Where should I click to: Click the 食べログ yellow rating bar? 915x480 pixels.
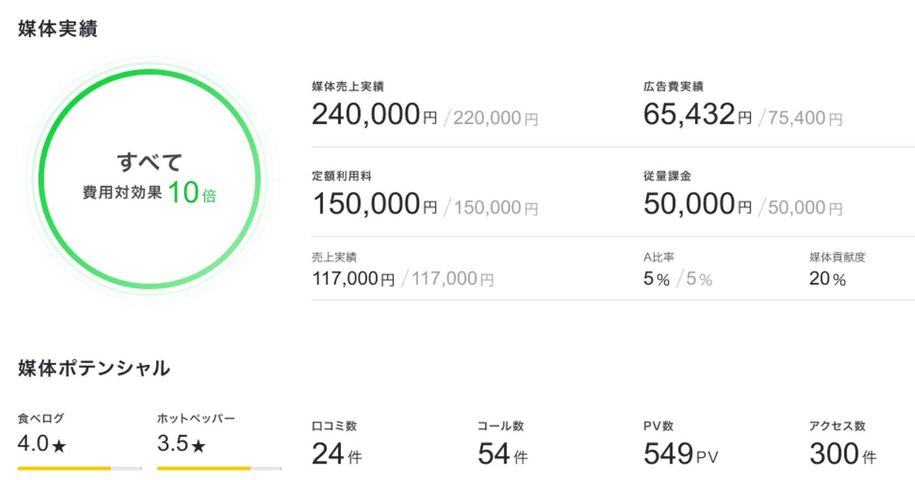pyautogui.click(x=79, y=468)
